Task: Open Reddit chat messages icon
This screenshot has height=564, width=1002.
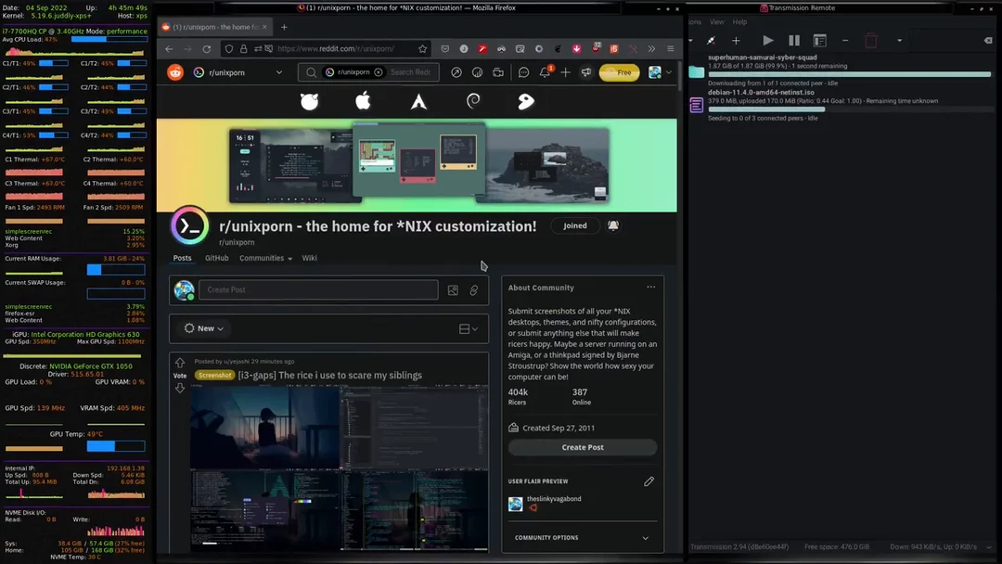Action: [x=524, y=72]
